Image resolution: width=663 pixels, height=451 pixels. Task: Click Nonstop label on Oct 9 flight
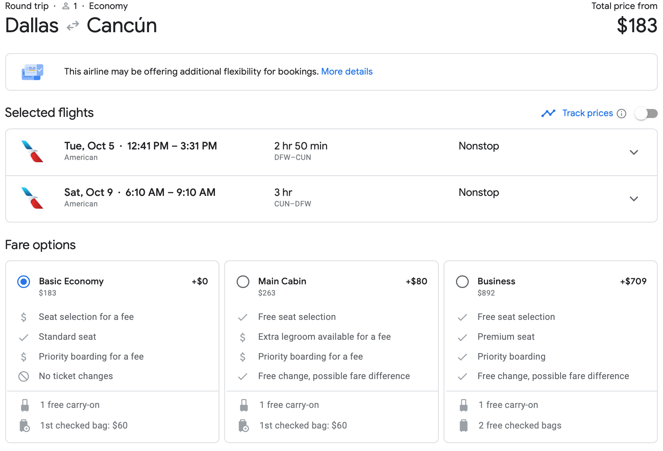pos(479,193)
